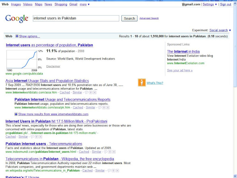Screen dimensions: 237x178
Task: View Similar pages for the Wikipedia result
Action: [100, 170]
